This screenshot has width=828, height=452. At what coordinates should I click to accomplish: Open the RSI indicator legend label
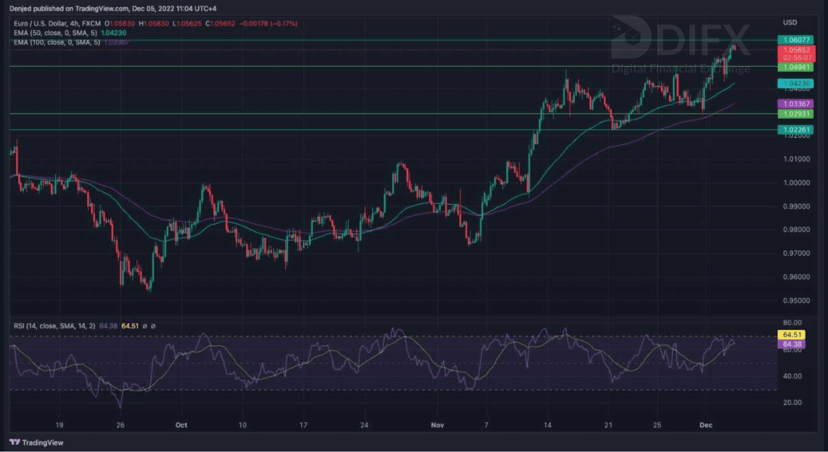tap(54, 326)
